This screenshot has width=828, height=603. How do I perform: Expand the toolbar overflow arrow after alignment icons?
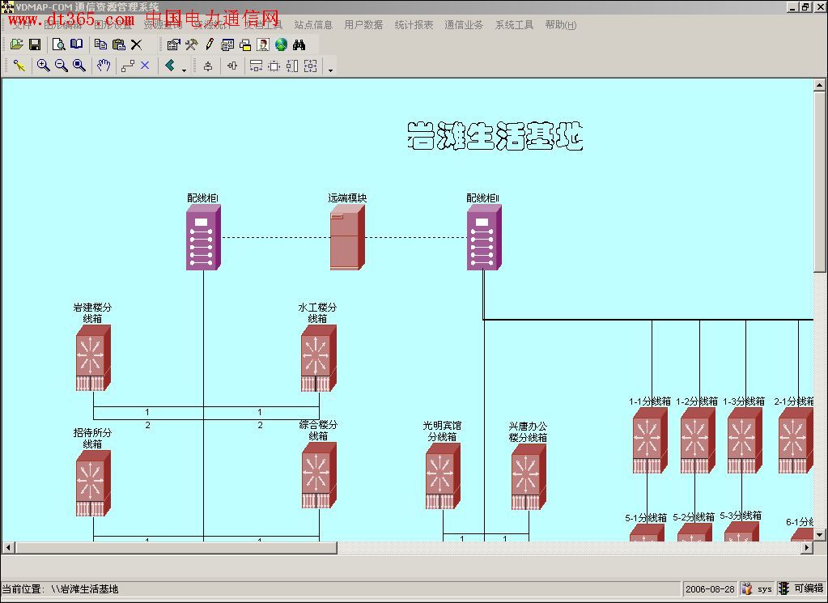[x=330, y=70]
